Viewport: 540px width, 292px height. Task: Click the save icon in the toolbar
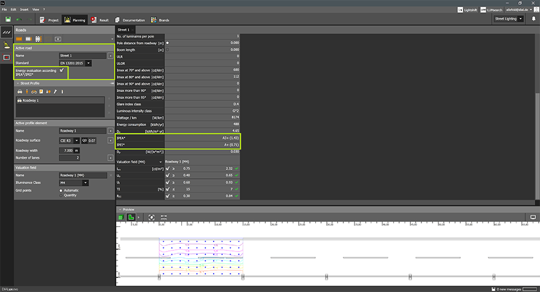(x=8, y=19)
